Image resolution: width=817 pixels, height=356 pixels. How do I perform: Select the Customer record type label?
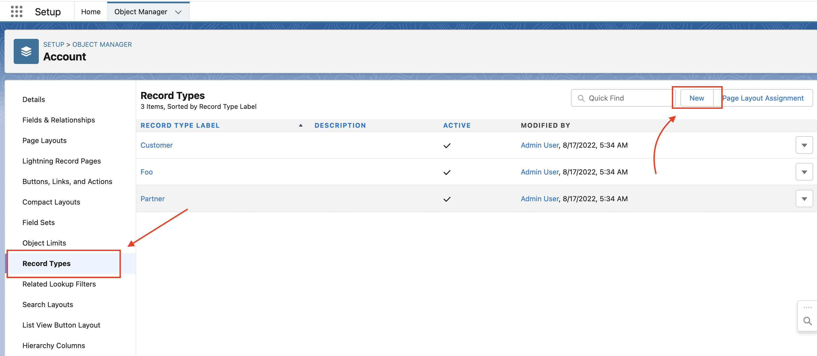156,145
